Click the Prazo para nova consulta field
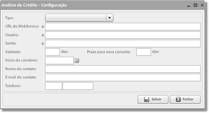Image resolution: width=209 pixels, height=113 pixels. point(143,52)
